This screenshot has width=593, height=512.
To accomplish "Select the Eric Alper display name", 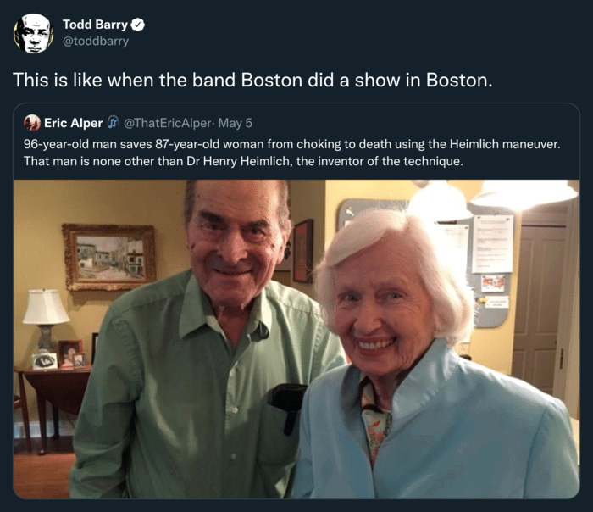I will pyautogui.click(x=74, y=123).
